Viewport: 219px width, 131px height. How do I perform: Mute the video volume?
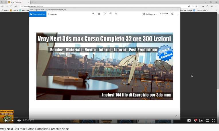pyautogui.click(x=19, y=120)
